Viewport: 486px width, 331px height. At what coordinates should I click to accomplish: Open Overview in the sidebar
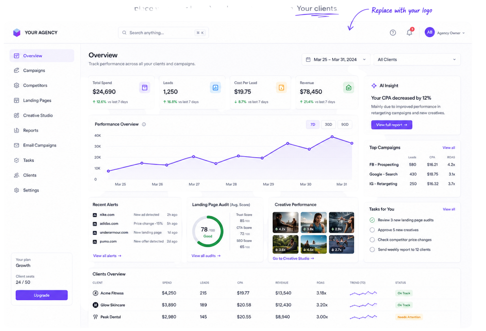point(42,56)
